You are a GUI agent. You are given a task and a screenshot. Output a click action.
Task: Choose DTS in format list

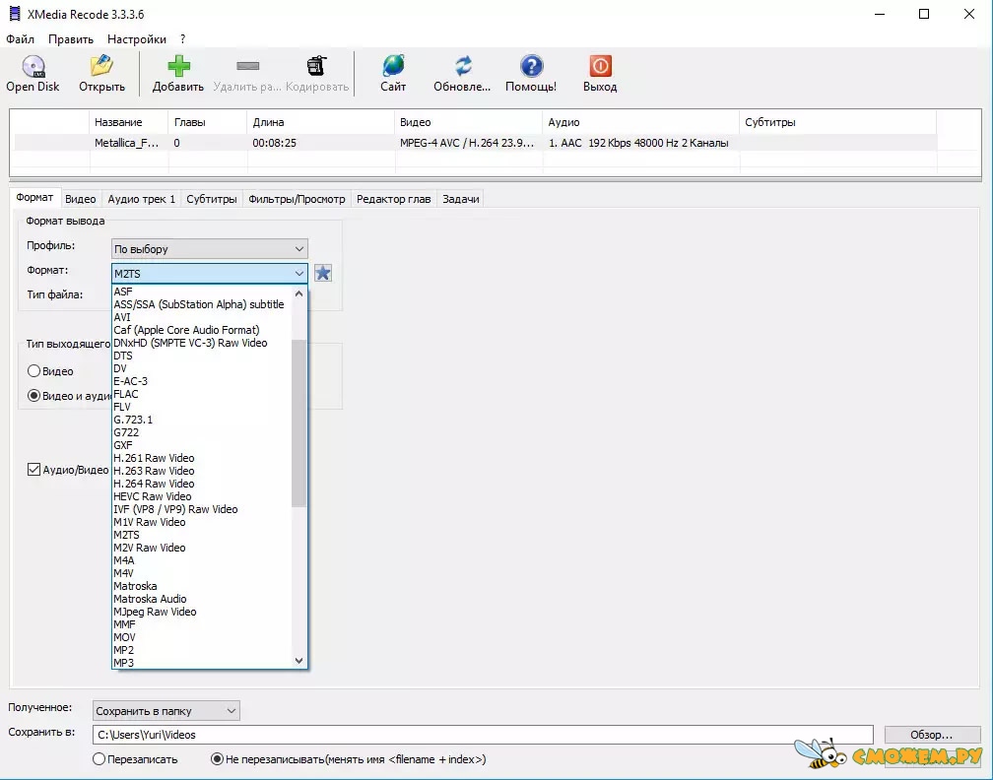click(x=202, y=356)
